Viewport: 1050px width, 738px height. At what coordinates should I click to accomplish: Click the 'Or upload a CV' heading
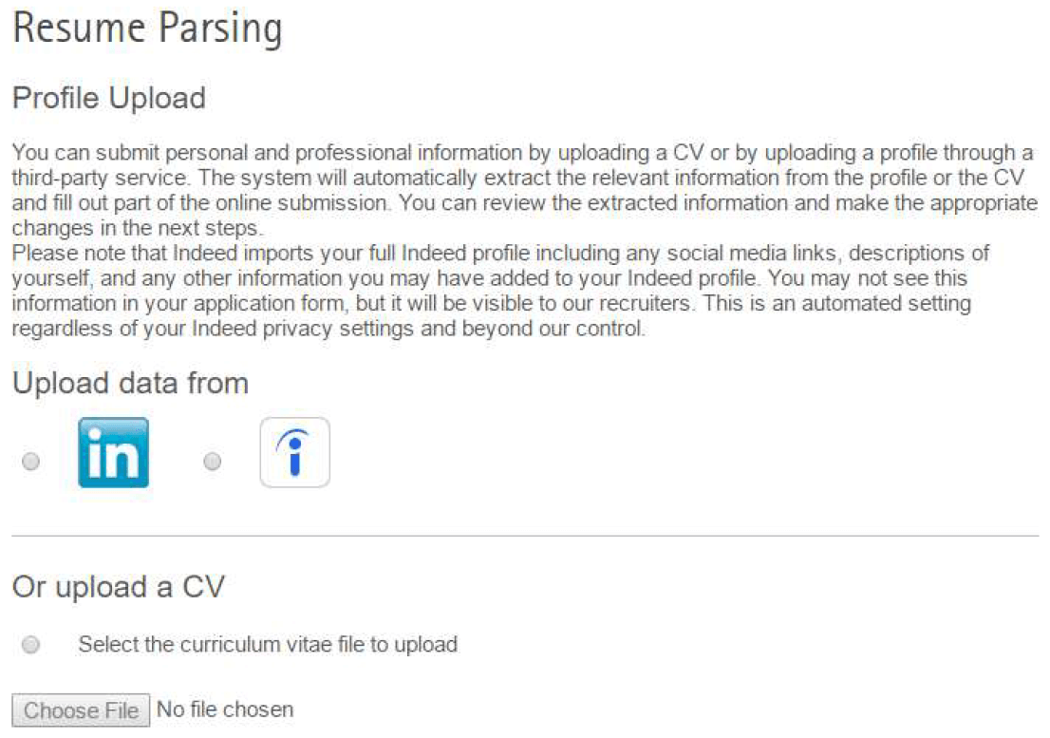tap(118, 587)
